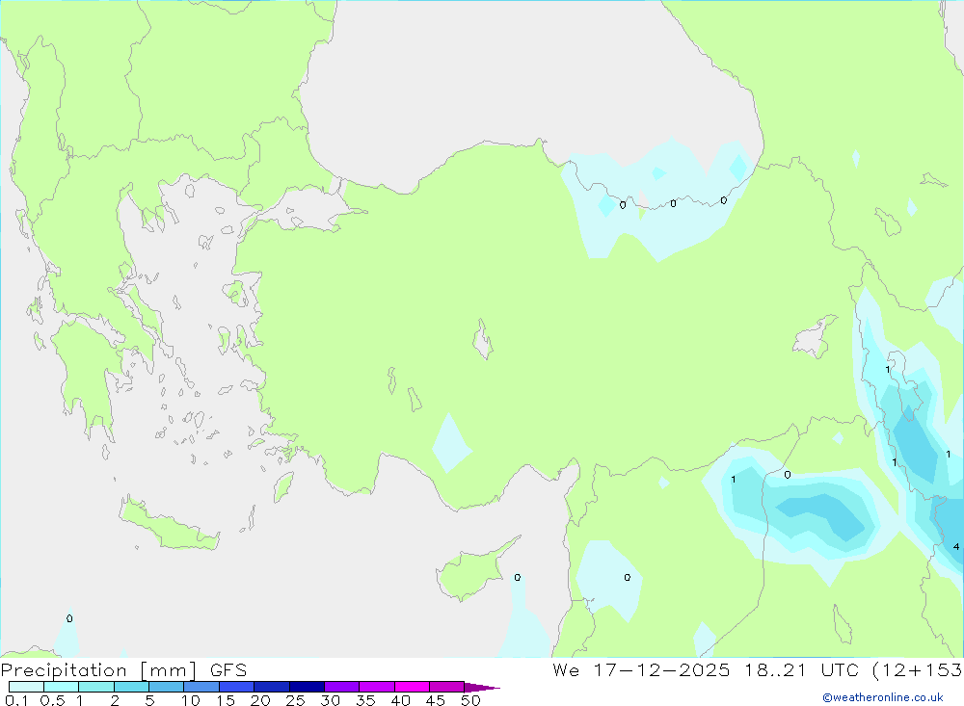Click the 45 to 50 mm legend swatch

pyautogui.click(x=447, y=687)
